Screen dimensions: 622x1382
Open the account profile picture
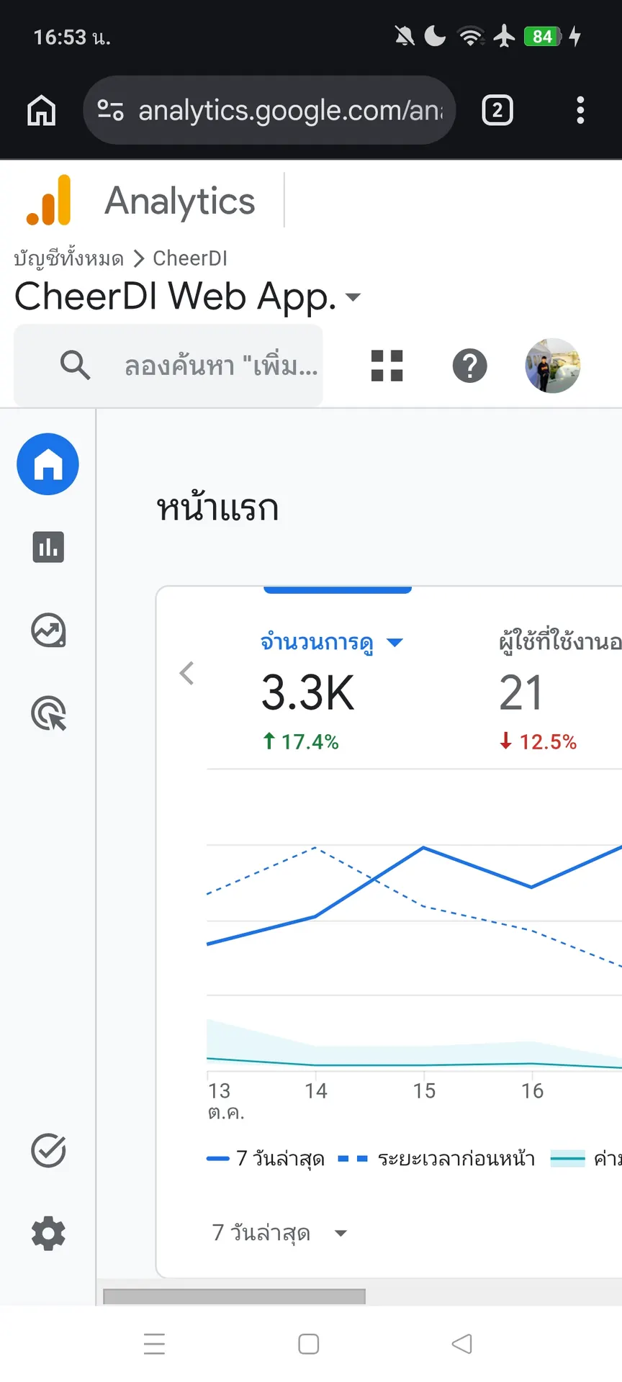point(553,366)
